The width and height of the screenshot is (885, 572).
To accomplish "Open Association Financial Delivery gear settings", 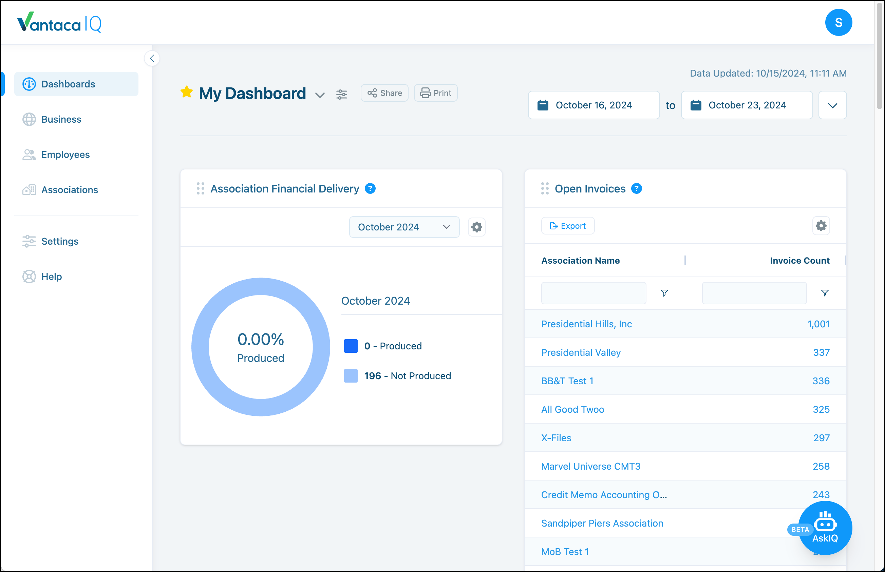I will (x=476, y=227).
